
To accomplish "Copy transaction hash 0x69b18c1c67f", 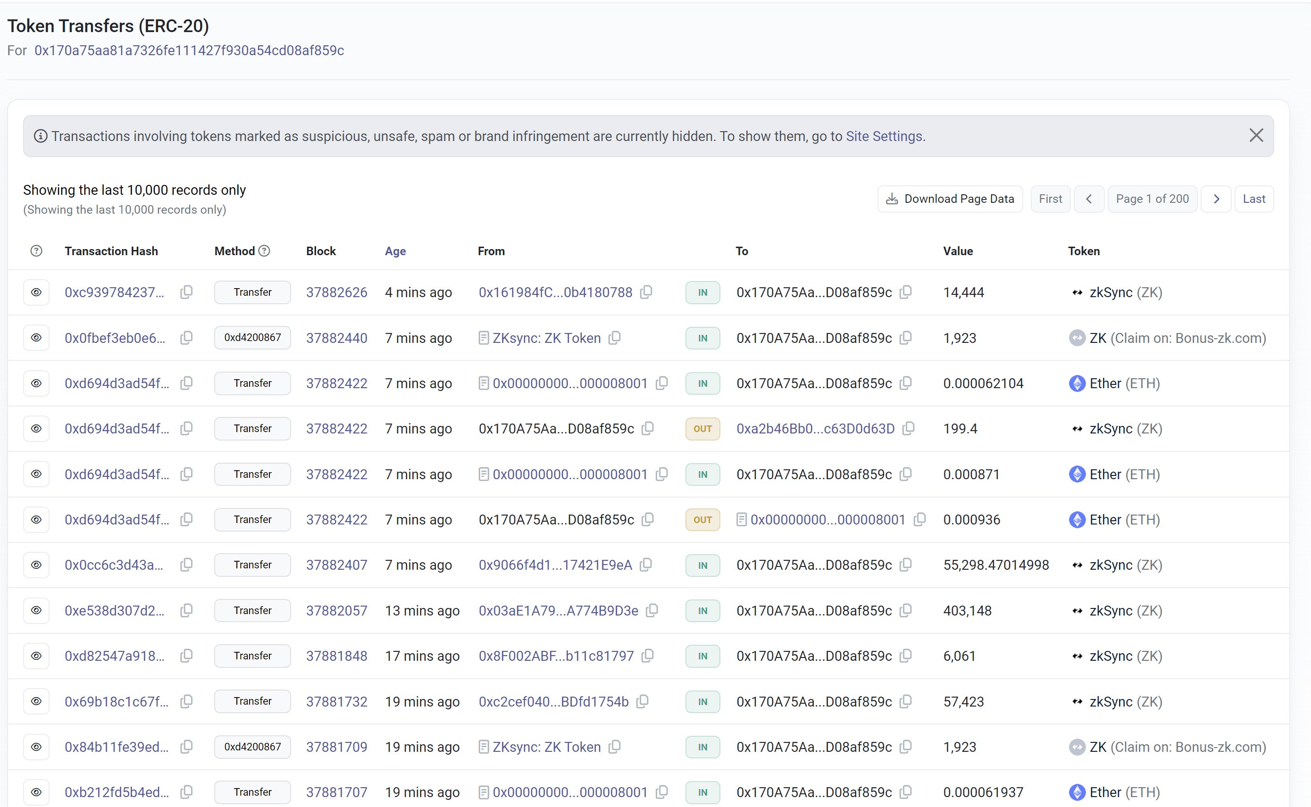I will point(186,701).
